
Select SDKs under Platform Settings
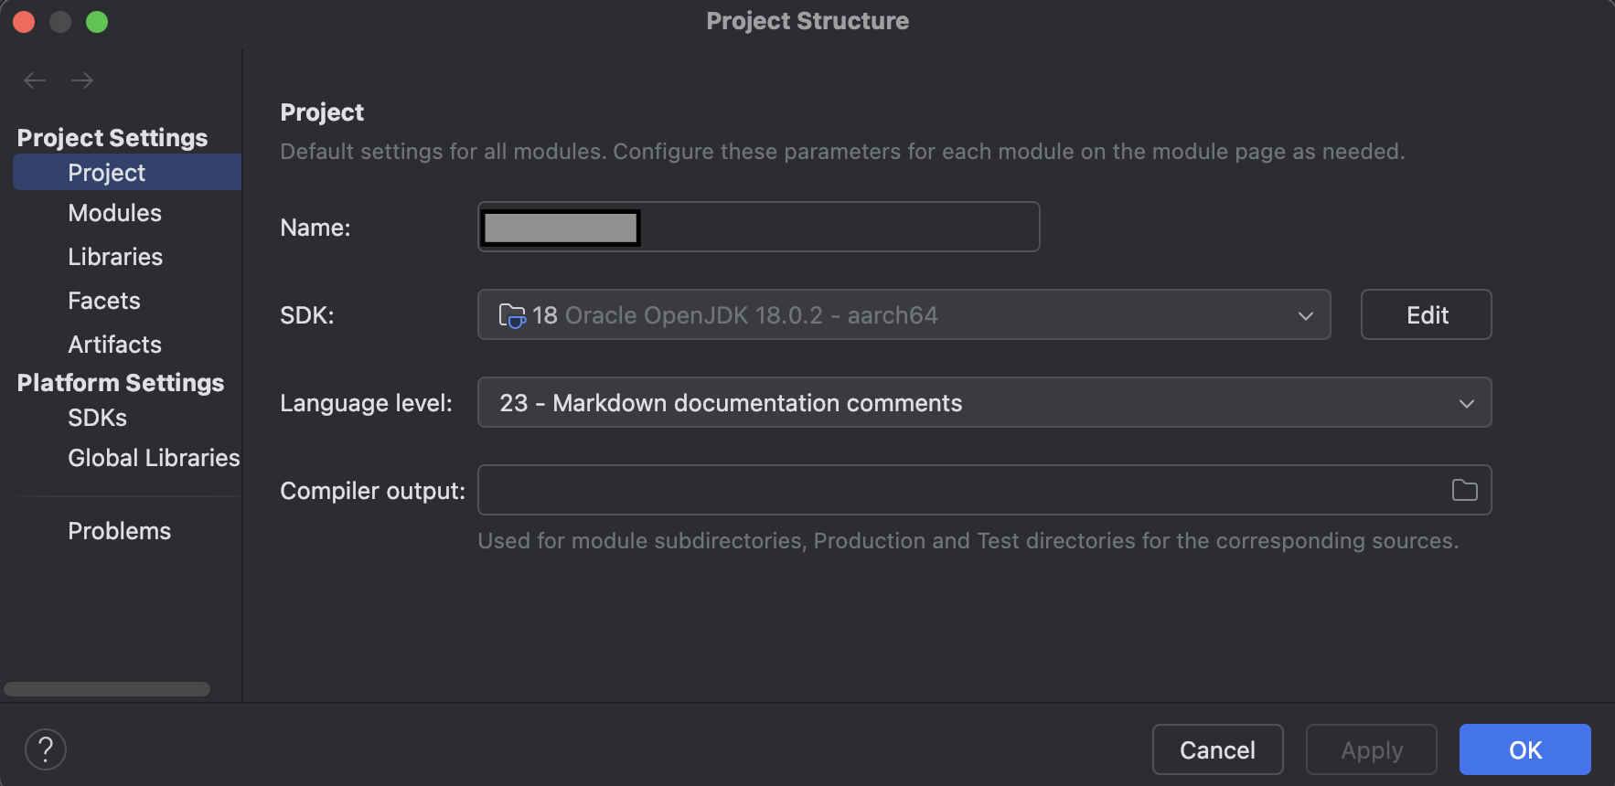click(97, 418)
